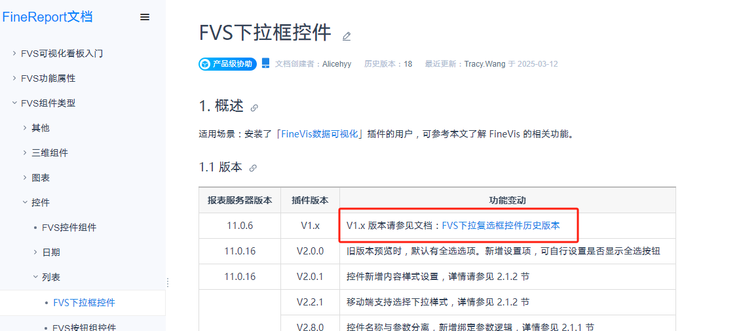Click the 1. 概述 heading

221,107
